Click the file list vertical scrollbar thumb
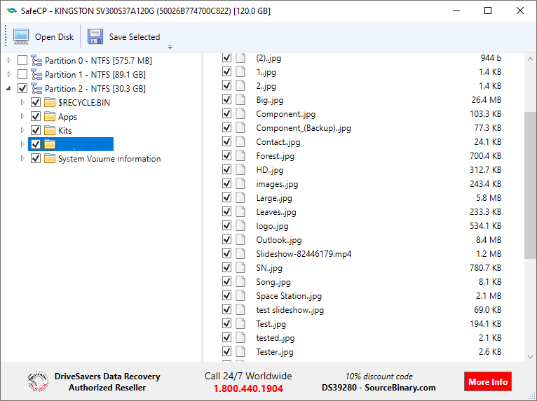The width and height of the screenshot is (537, 401). (531, 185)
